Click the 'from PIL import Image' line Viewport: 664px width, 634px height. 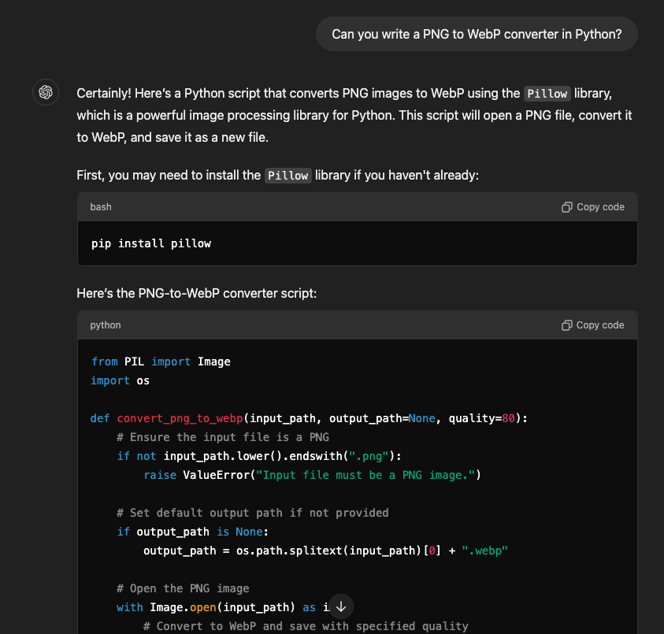click(x=160, y=361)
